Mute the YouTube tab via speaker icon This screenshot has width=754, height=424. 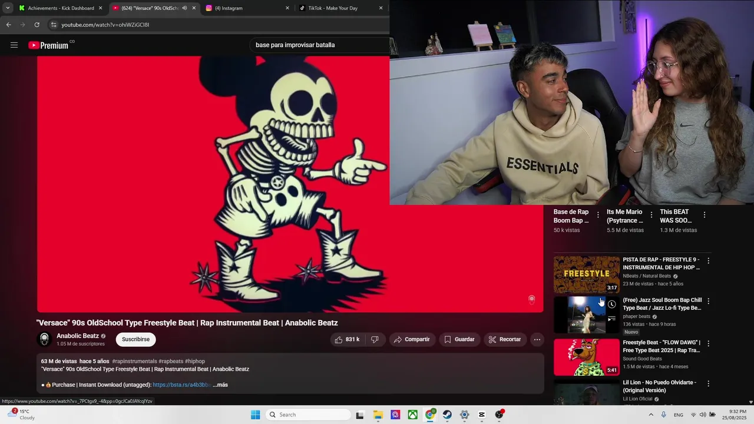tap(184, 8)
